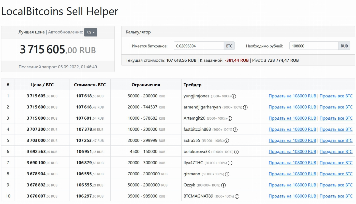Sell all BTC to belokurova33

point(336,152)
